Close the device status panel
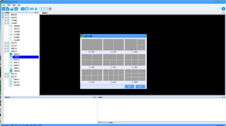The width and height of the screenshot is (226, 126). (96, 97)
